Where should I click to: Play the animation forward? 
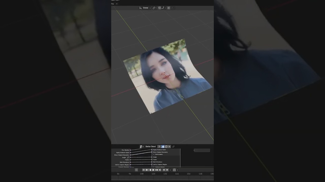tap(153, 170)
